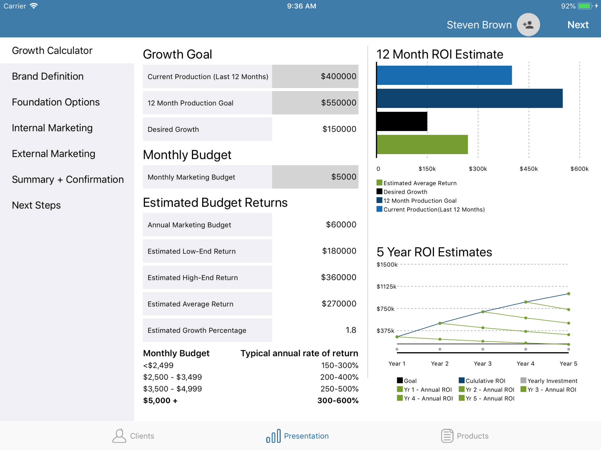This screenshot has height=450, width=601.
Task: Tap the battery indicator in status bar
Action: click(x=585, y=6)
